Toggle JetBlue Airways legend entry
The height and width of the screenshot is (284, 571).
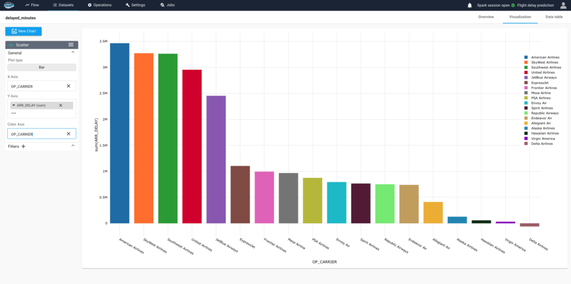[540, 78]
